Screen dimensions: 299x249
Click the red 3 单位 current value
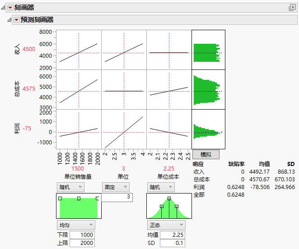tap(123, 169)
